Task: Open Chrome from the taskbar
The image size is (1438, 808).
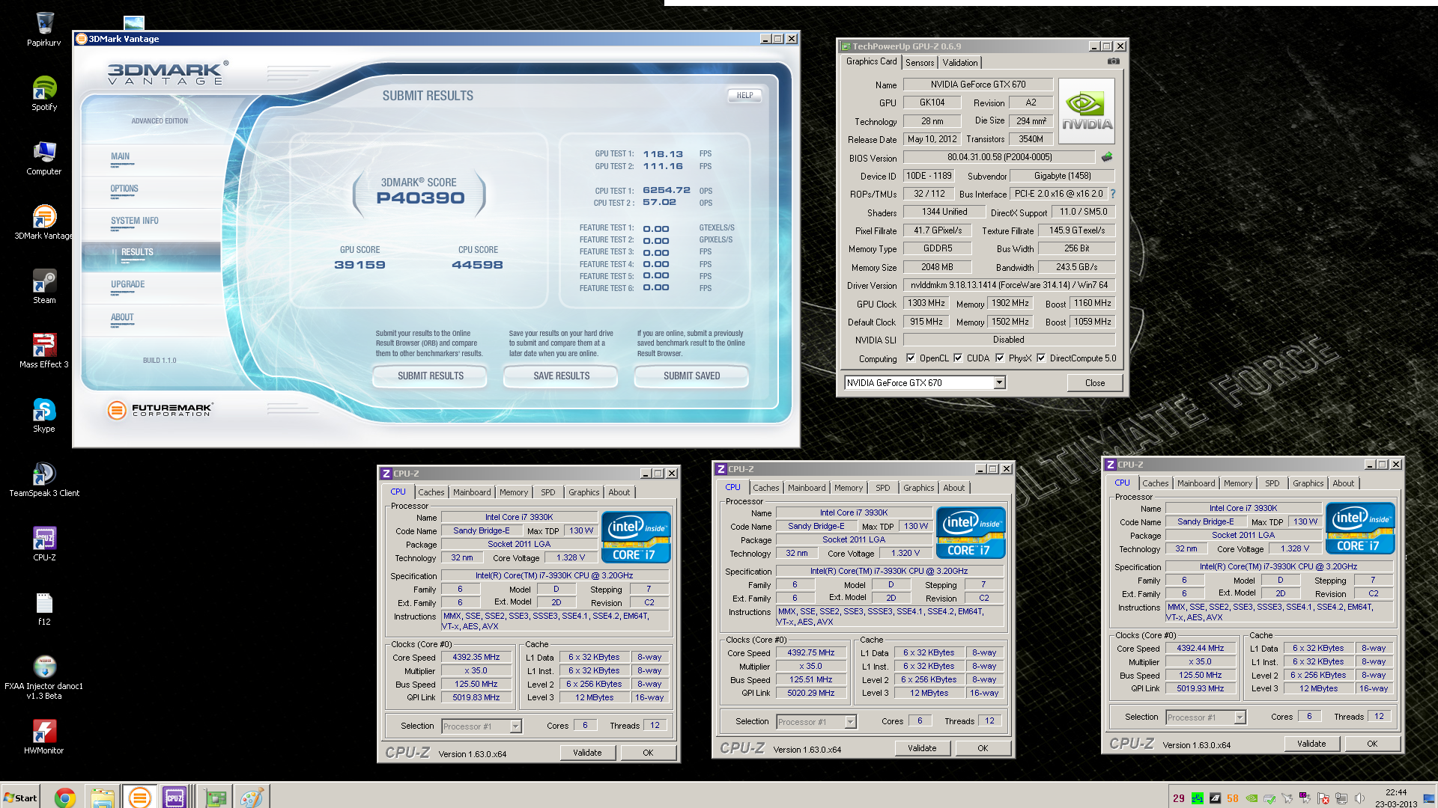Action: [65, 798]
